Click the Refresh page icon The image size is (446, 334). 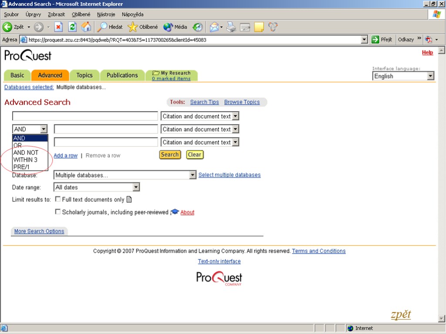73,27
